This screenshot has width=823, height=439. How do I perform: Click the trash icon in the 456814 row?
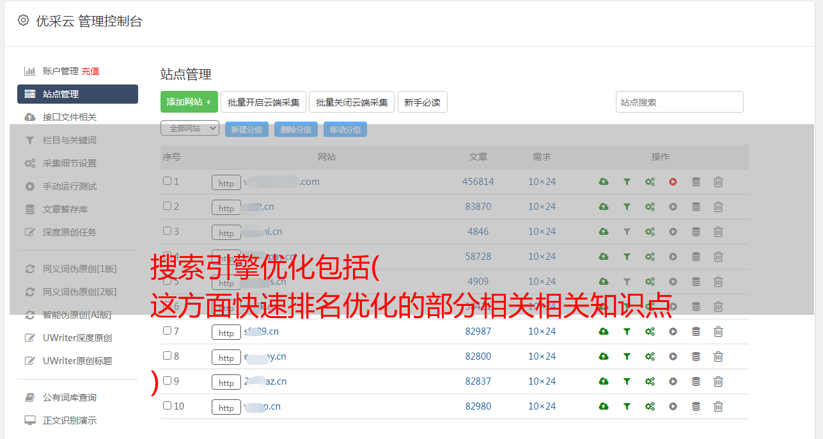tap(718, 182)
